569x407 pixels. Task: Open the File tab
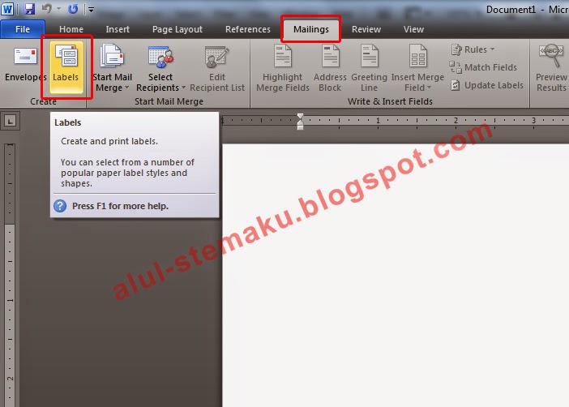click(x=23, y=29)
